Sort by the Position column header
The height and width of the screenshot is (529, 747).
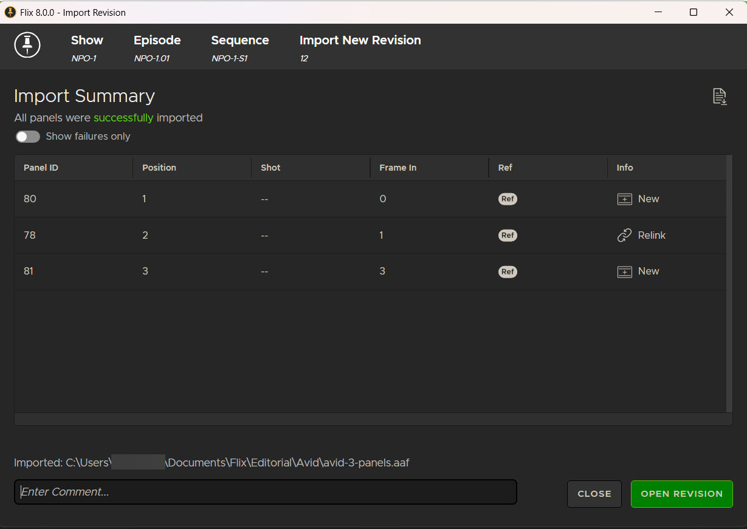pos(159,168)
